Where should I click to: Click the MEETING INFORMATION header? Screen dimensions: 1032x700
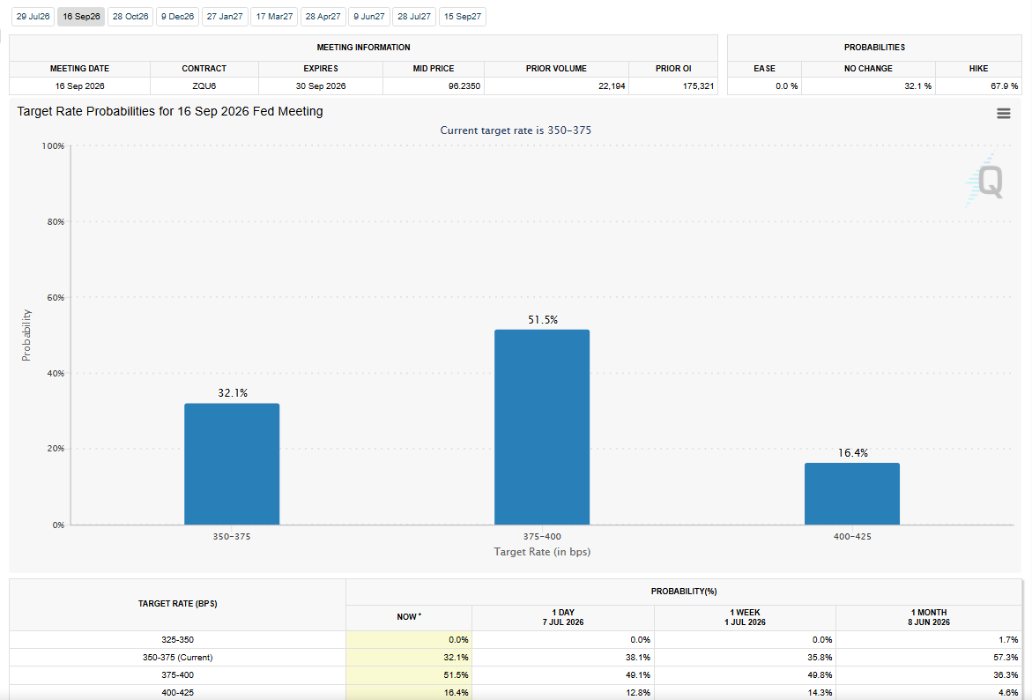pos(363,48)
